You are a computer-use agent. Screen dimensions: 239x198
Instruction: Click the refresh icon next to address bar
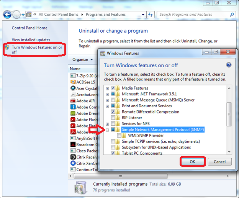151,15
